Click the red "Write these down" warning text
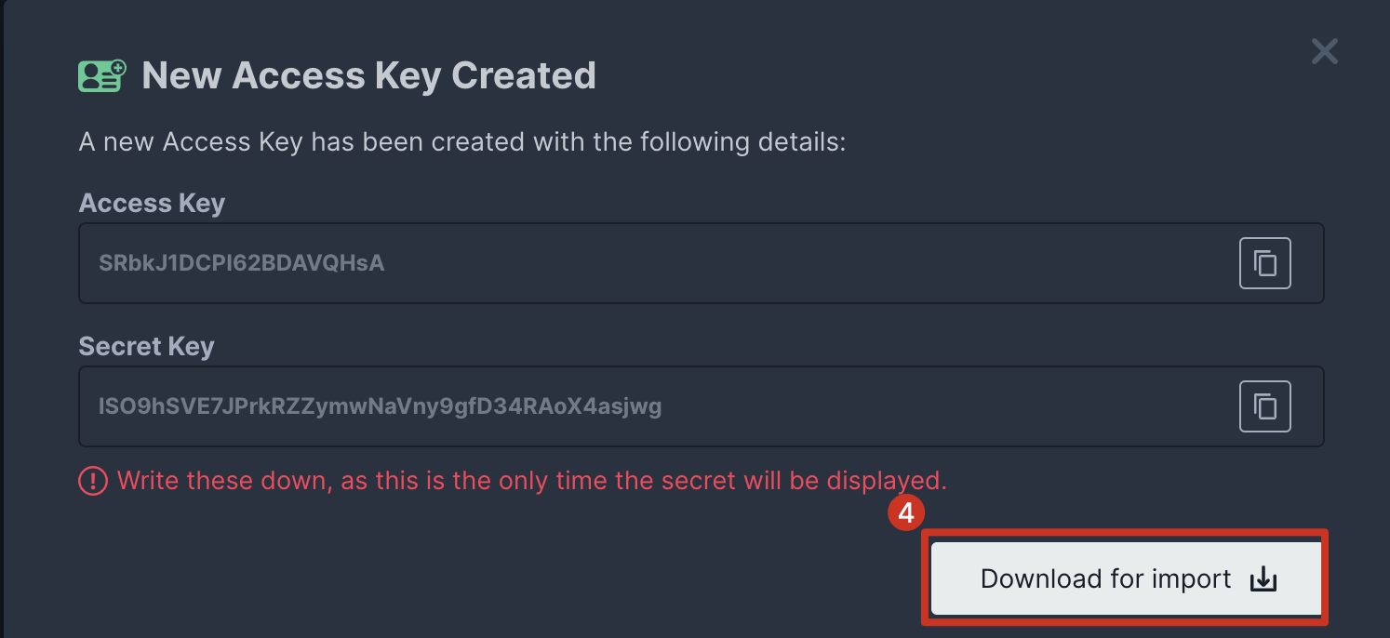The image size is (1390, 638). point(530,481)
